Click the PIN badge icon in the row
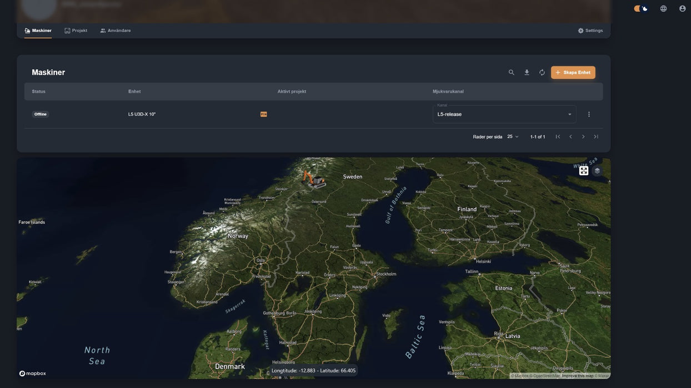 [264, 114]
